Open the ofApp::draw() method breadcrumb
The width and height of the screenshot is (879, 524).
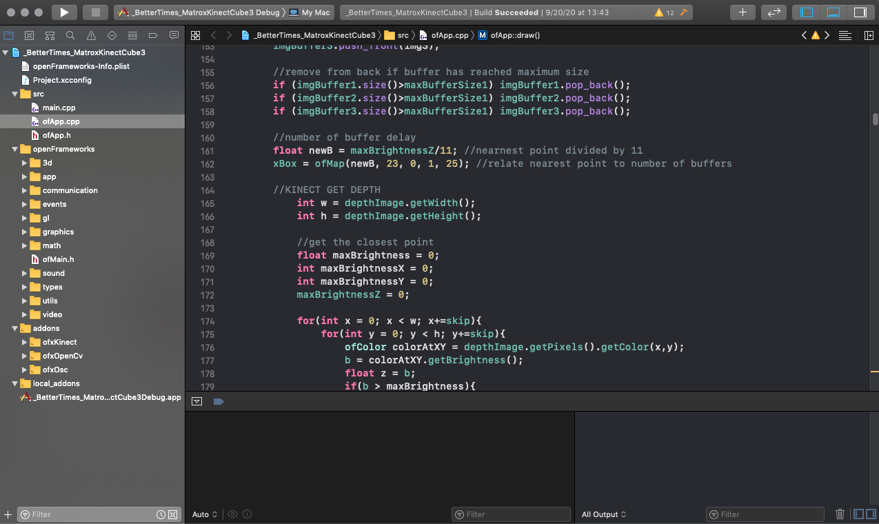click(509, 35)
